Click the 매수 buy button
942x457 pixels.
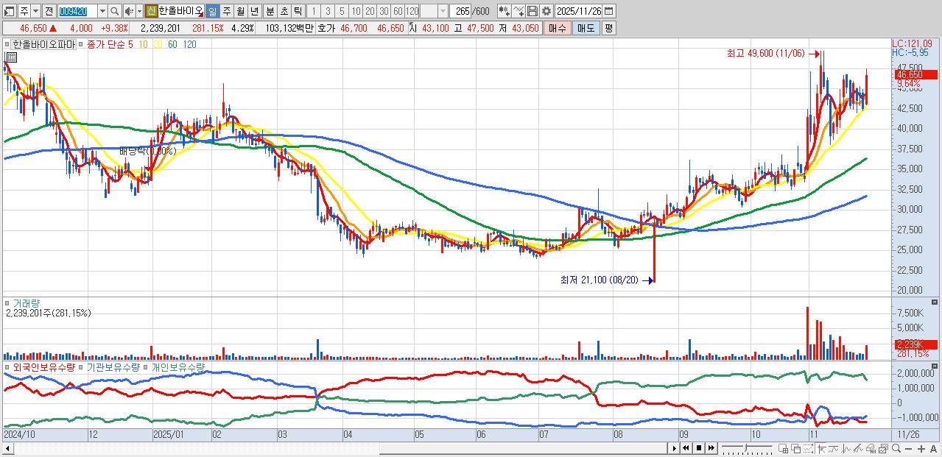coord(557,28)
